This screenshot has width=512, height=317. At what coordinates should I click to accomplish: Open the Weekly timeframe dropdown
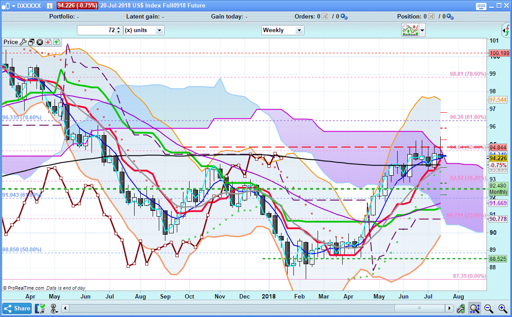point(283,30)
